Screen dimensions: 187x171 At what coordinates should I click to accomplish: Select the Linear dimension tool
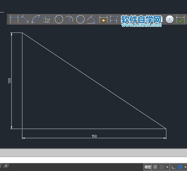click(x=14, y=19)
